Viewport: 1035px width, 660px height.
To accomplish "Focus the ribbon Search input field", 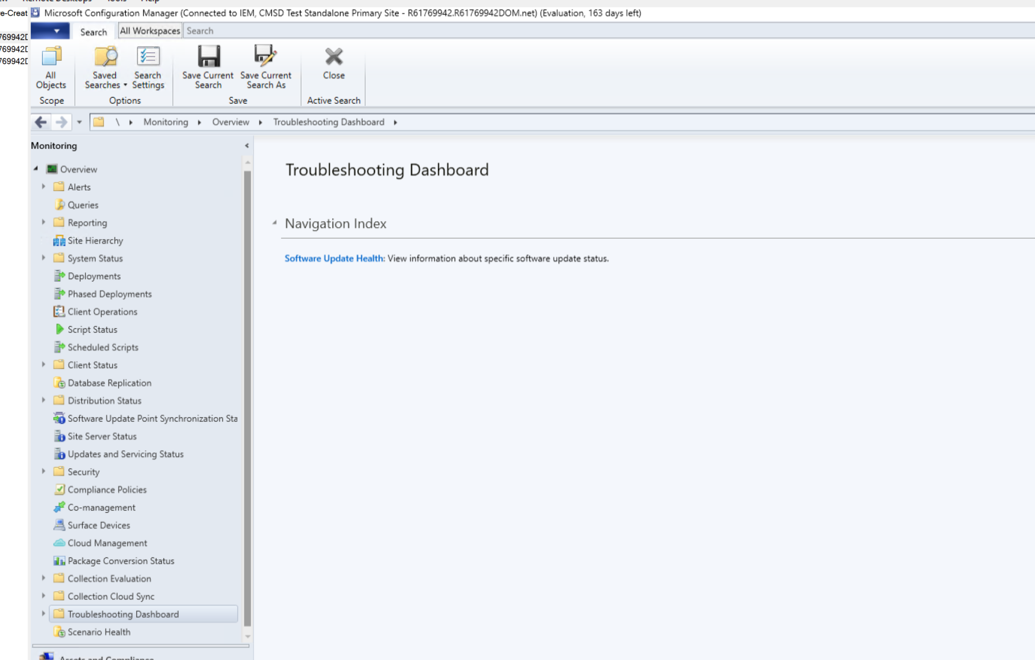I will coord(609,31).
